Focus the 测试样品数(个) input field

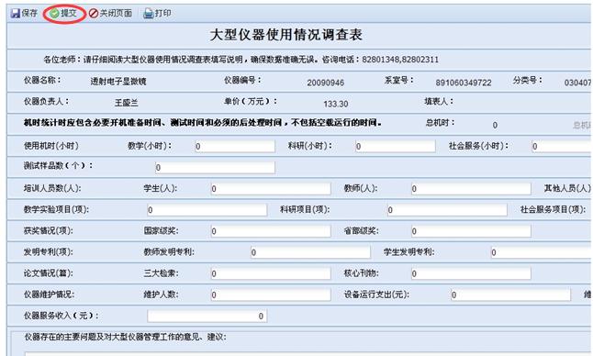pyautogui.click(x=215, y=167)
